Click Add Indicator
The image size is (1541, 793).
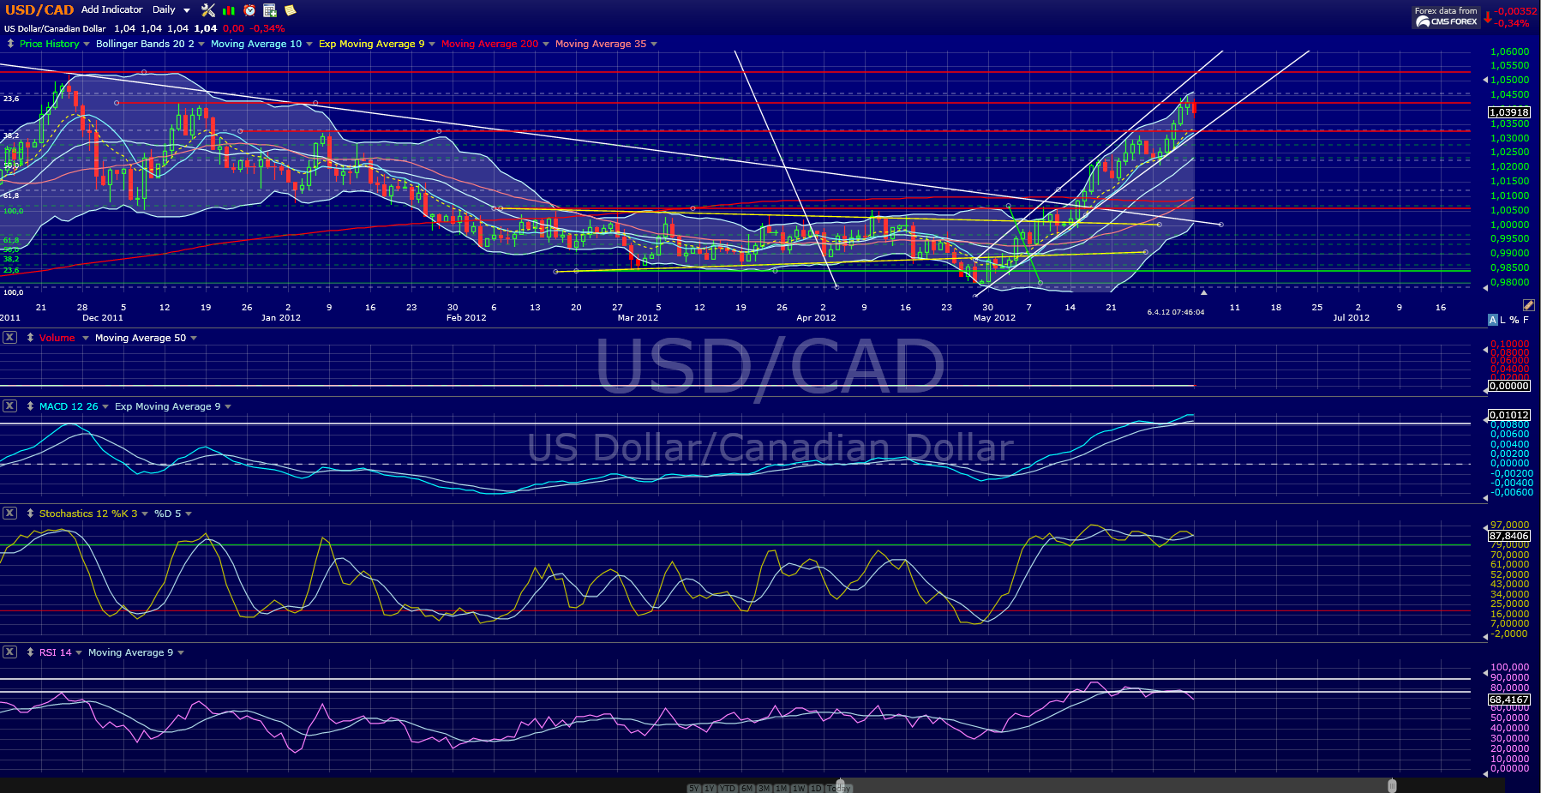[x=112, y=9]
